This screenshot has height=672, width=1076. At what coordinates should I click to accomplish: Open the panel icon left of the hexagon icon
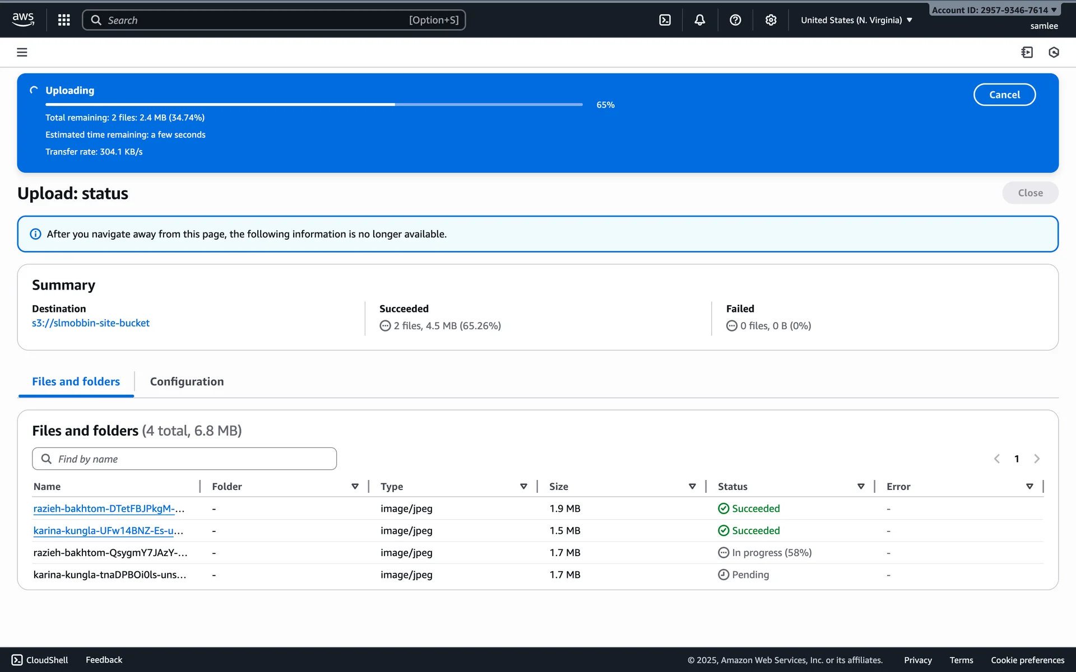[x=1027, y=52]
